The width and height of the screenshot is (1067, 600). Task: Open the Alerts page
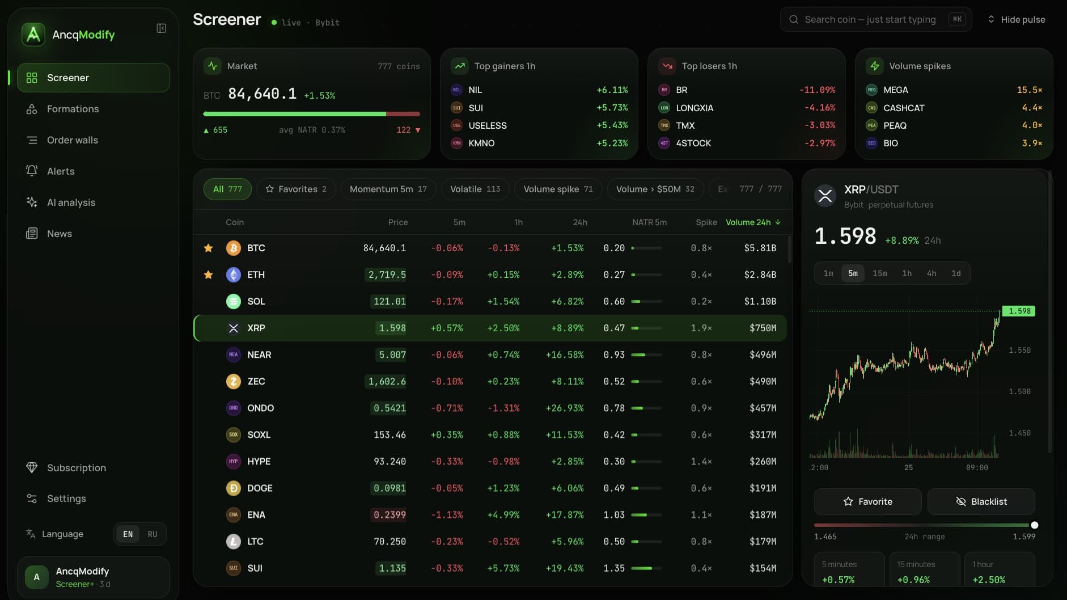(94, 171)
